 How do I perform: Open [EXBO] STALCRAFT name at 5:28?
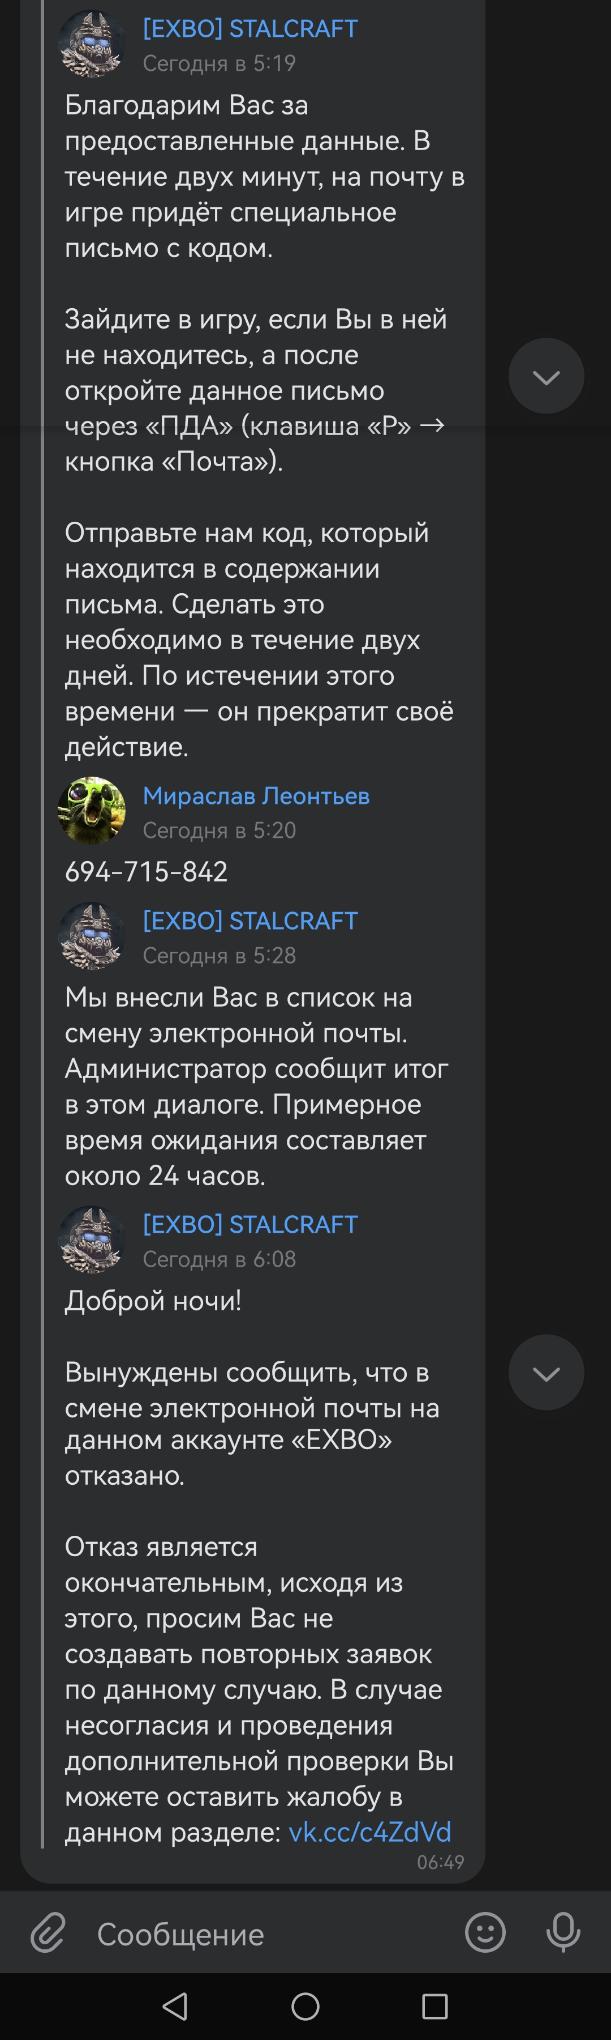(250, 920)
